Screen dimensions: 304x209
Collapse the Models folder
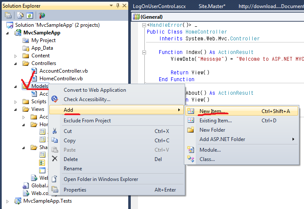(16, 87)
